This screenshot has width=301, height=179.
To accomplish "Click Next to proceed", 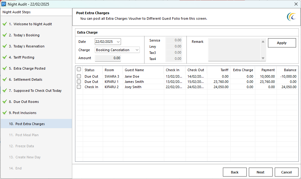I will 260,172.
